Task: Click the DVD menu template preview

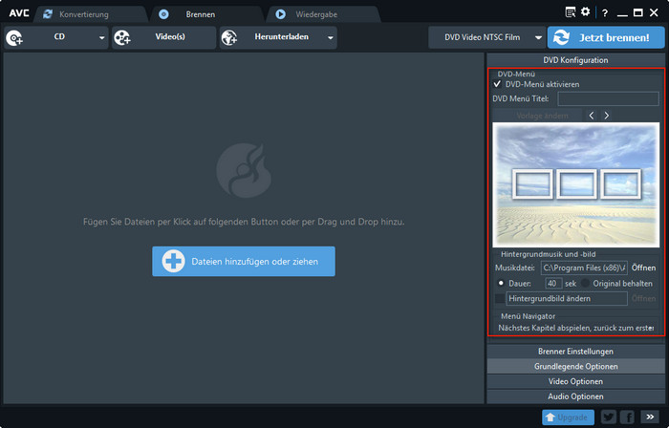Action: pyautogui.click(x=576, y=185)
